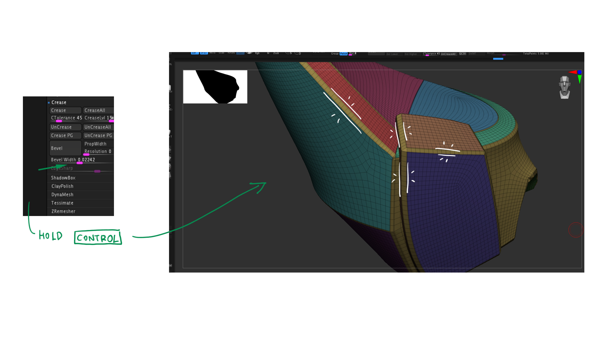Toggle the Polish button next to Groups
Image resolution: width=593 pixels, height=338 pixels.
pos(343,54)
